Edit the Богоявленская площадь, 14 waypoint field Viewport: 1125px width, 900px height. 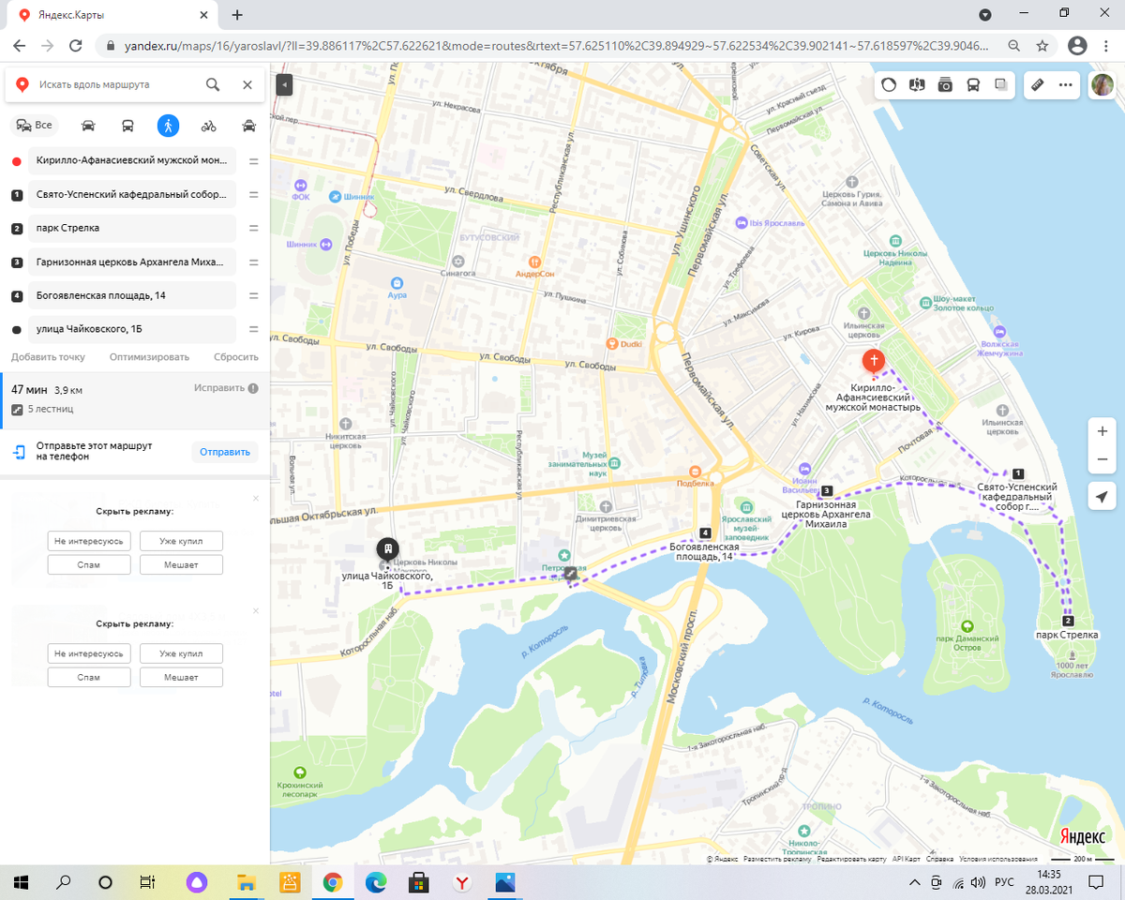click(x=132, y=295)
